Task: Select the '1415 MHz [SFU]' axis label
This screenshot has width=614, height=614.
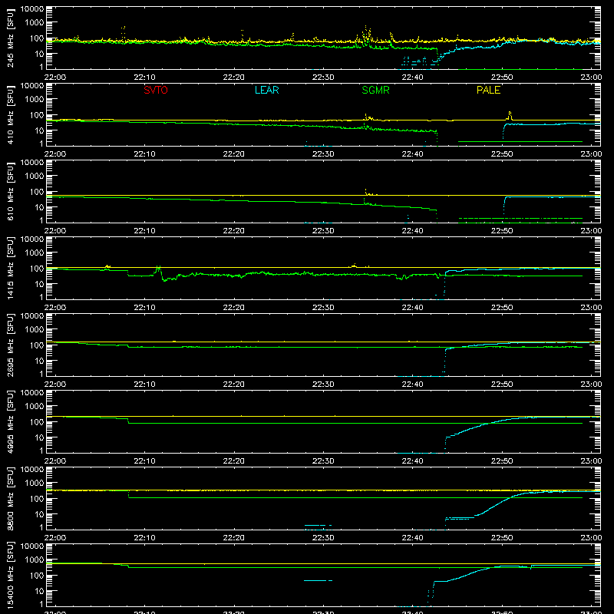Action: [11, 268]
